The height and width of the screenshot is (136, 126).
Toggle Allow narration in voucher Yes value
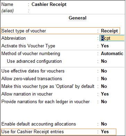(105, 94)
